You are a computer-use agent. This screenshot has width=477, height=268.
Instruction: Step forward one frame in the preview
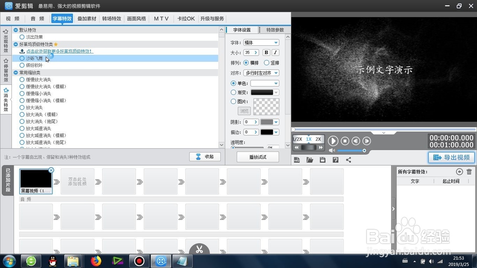(x=366, y=141)
